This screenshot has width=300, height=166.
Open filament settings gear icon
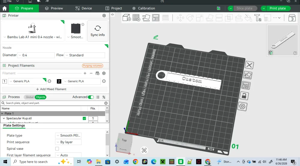coord(104,73)
